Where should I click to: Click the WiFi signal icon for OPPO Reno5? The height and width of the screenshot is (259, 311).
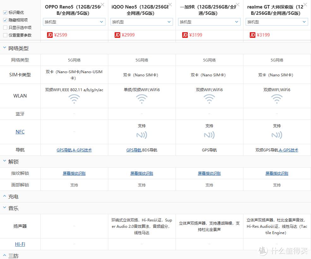click(74, 99)
